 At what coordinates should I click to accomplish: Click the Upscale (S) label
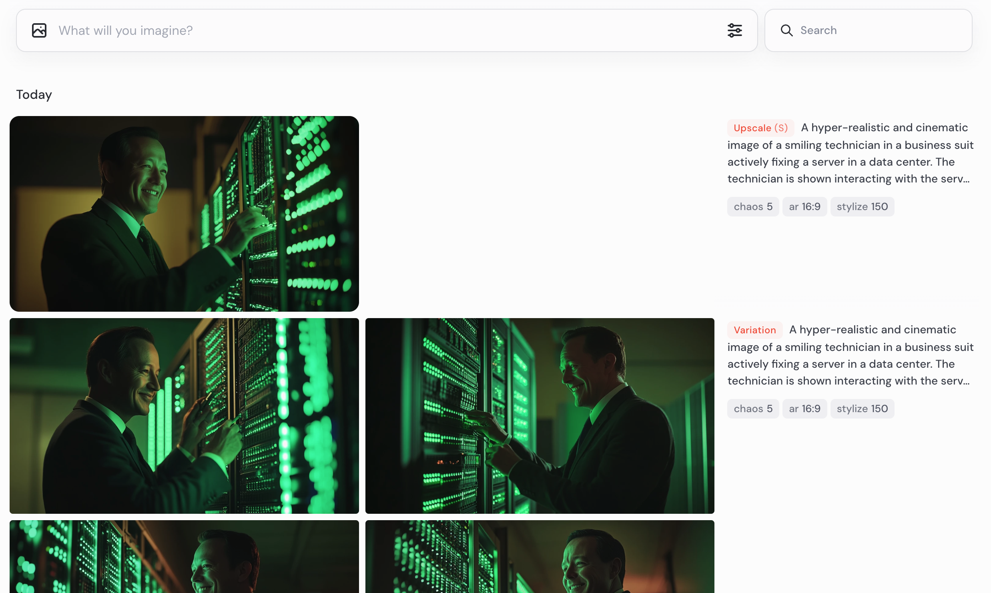760,128
